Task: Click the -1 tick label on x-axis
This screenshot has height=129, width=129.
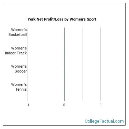Action: point(28,105)
